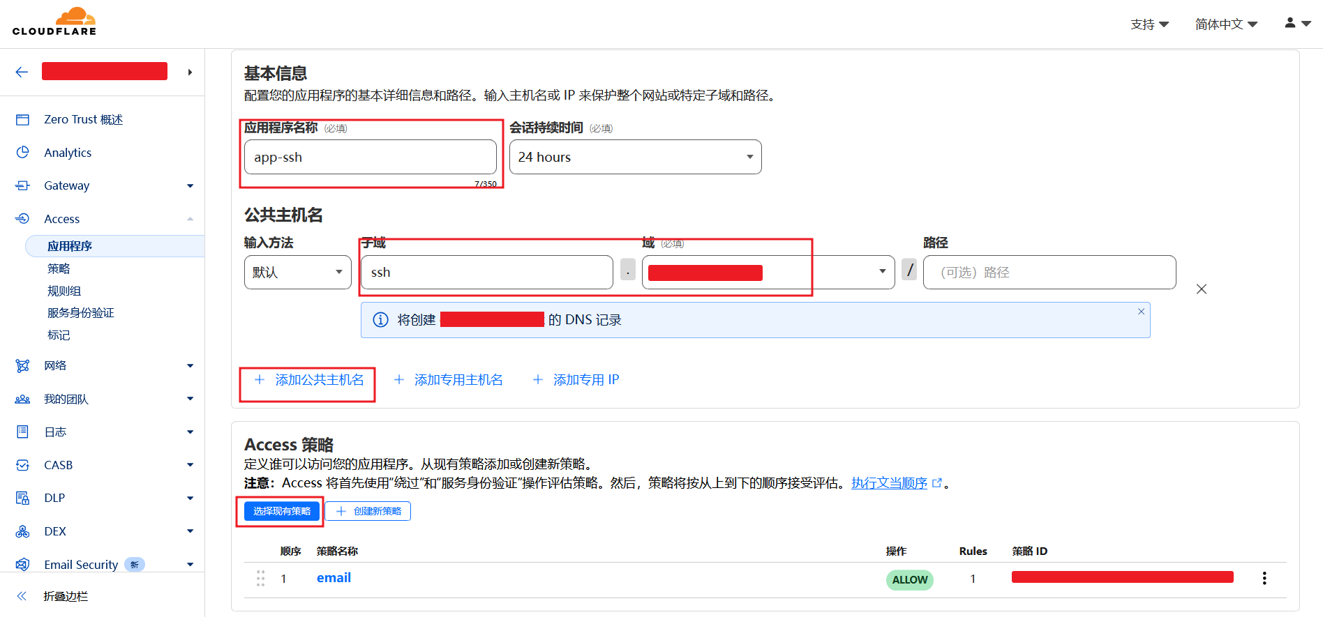The height and width of the screenshot is (617, 1323).
Task: Click the 我的团队 people icon
Action: click(22, 399)
